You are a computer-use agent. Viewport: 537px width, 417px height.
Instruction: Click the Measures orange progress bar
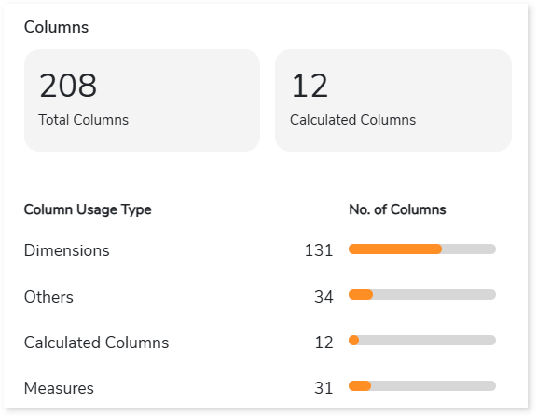pyautogui.click(x=360, y=385)
